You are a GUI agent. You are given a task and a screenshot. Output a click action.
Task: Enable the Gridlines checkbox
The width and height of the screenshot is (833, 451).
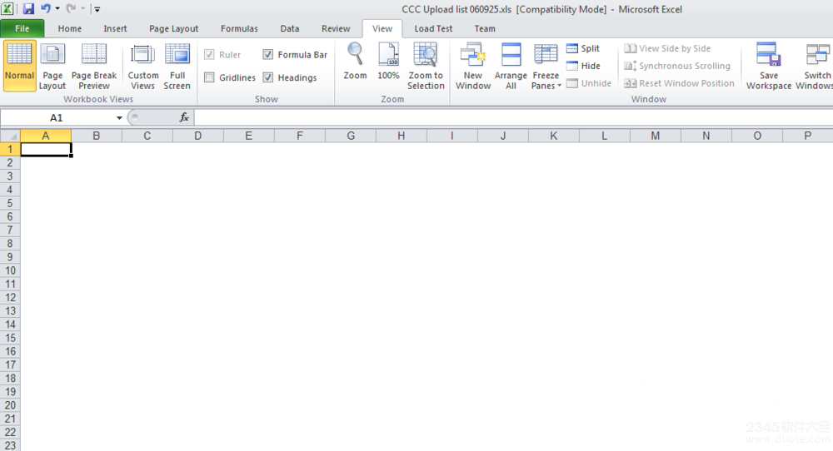(209, 77)
